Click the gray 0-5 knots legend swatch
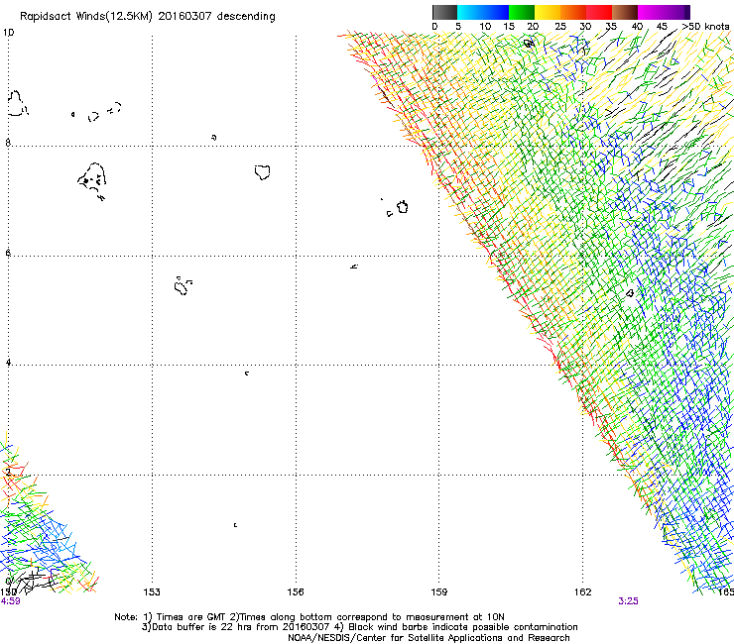 click(x=444, y=12)
